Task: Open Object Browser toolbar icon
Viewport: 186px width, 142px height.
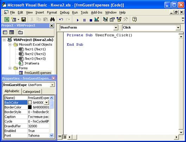Action: 119,19
